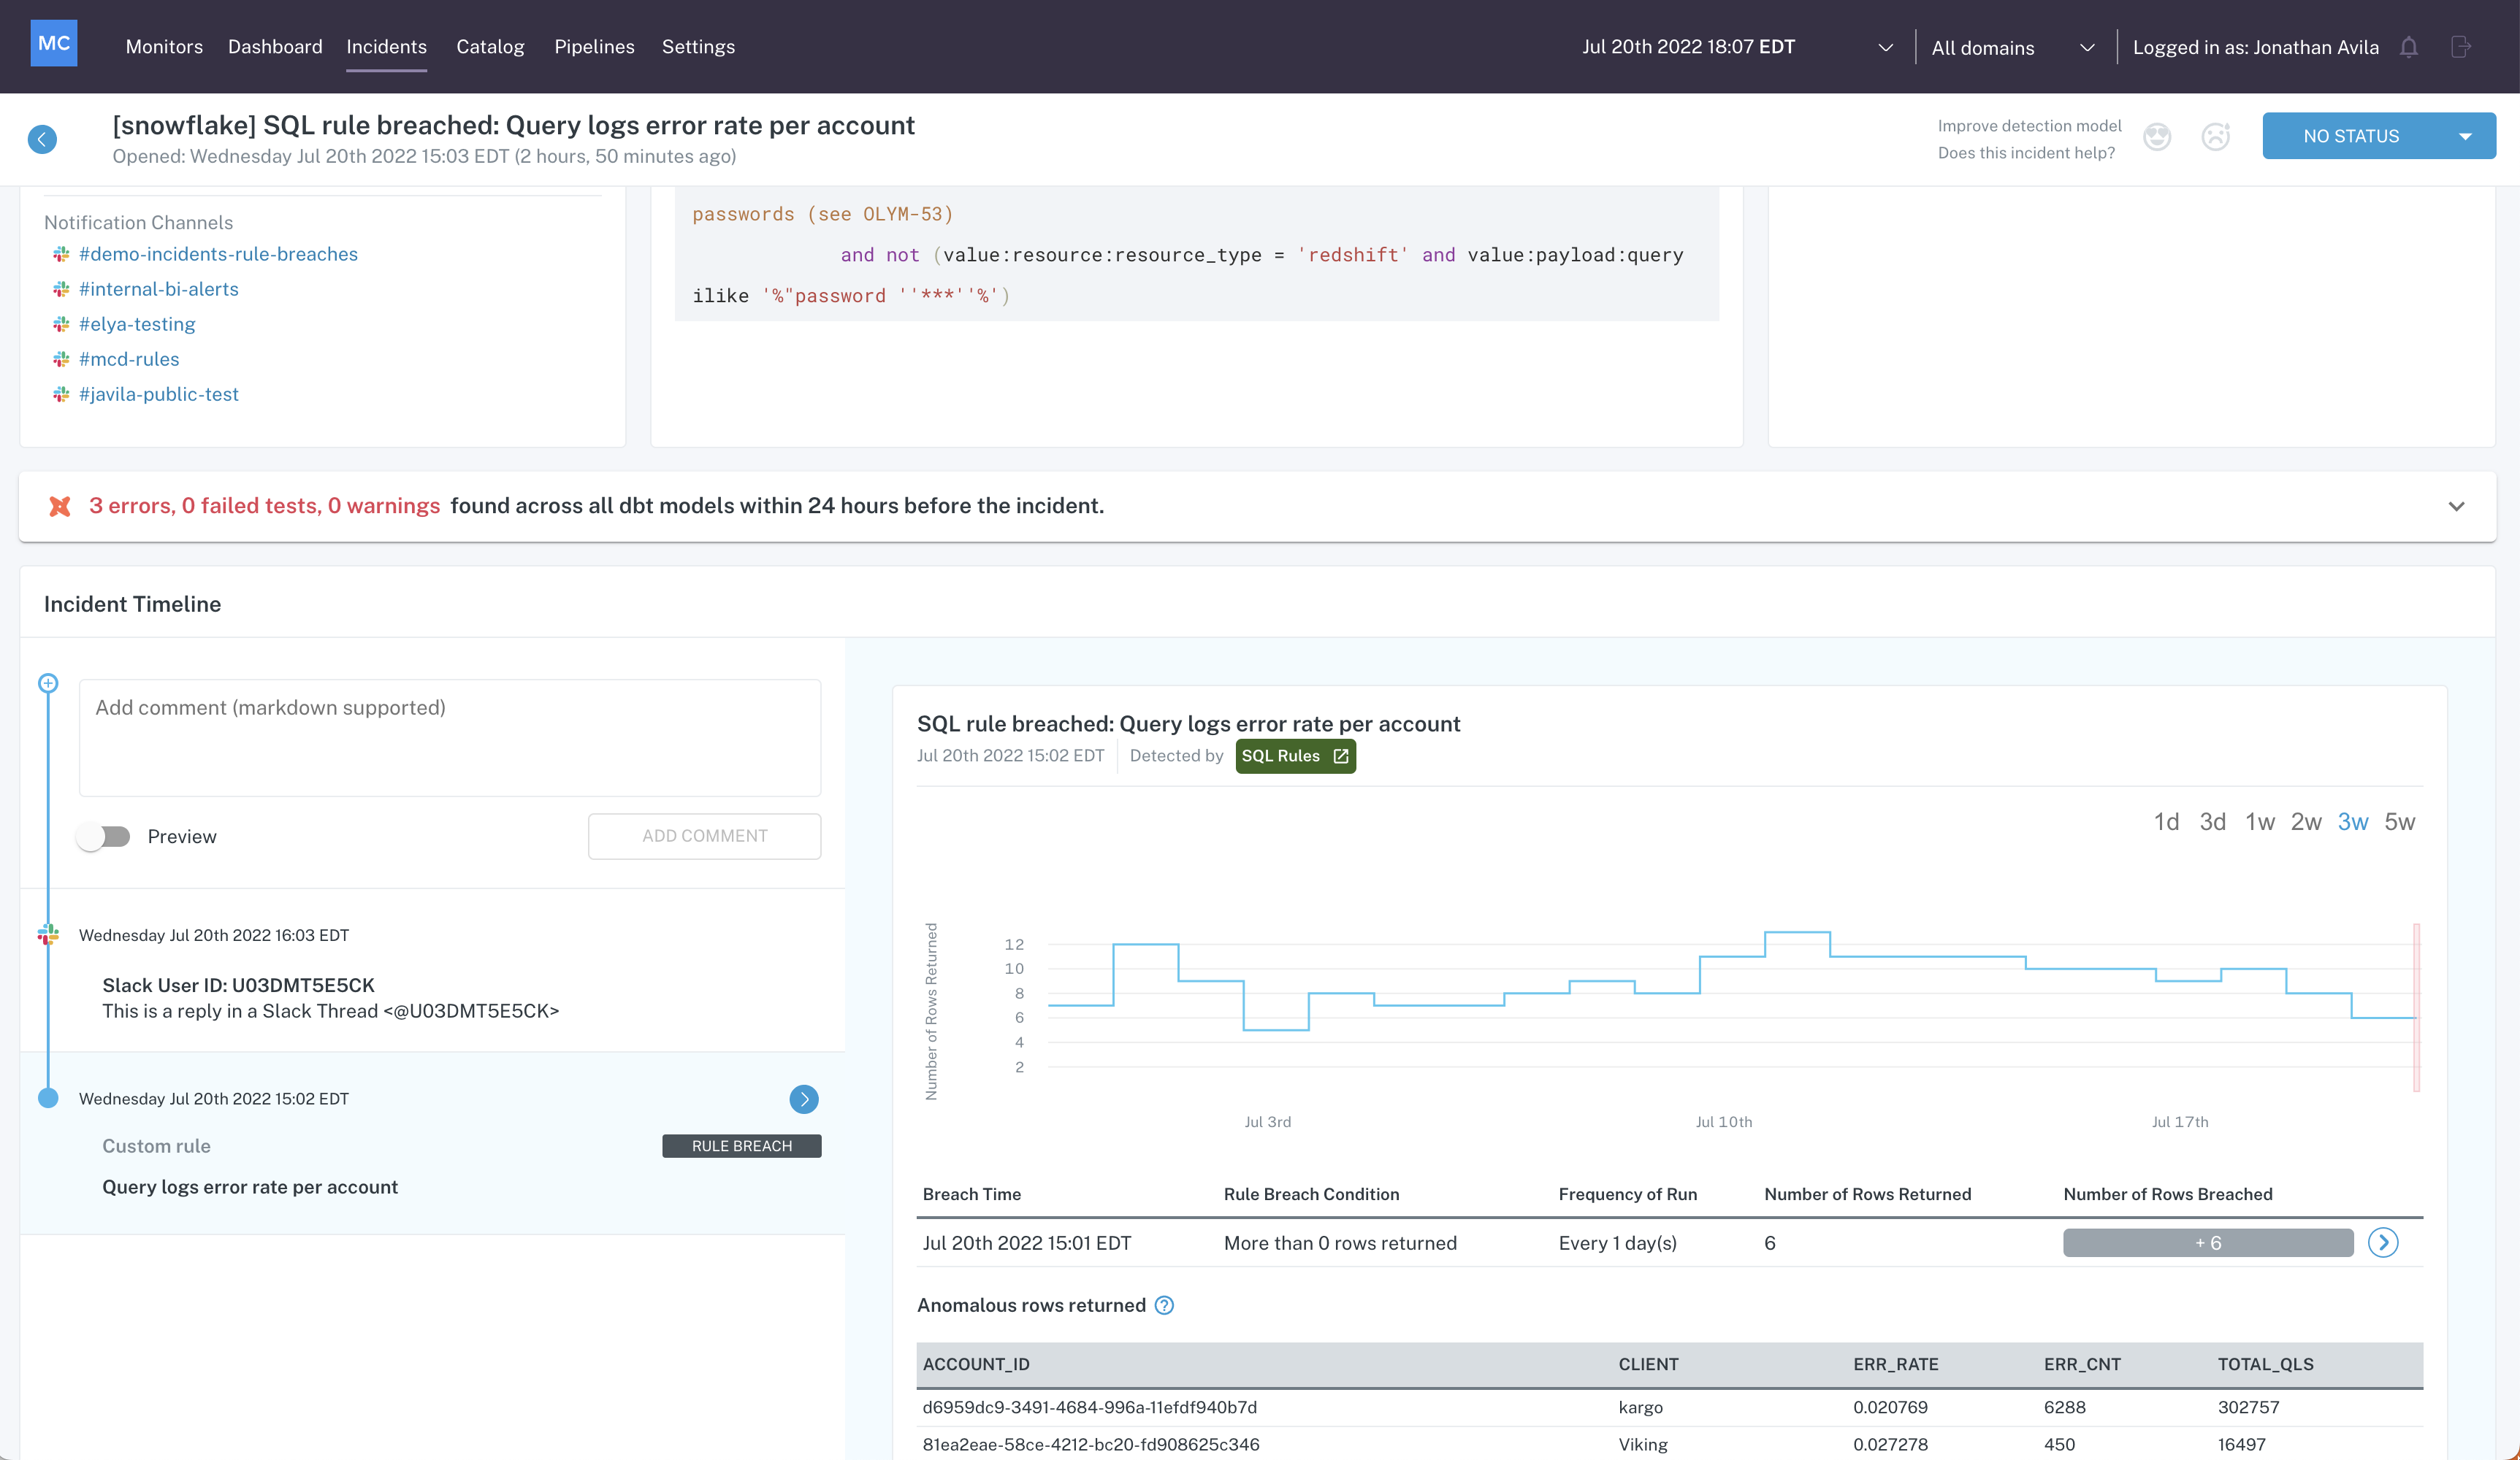The image size is (2520, 1460).
Task: Open the Settings tab
Action: pos(698,47)
